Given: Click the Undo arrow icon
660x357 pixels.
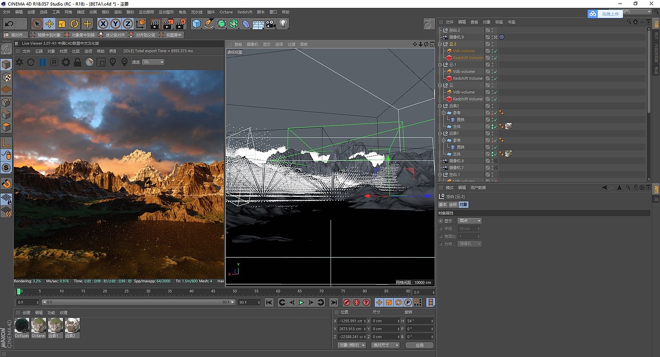Looking at the screenshot, I should pyautogui.click(x=9, y=24).
